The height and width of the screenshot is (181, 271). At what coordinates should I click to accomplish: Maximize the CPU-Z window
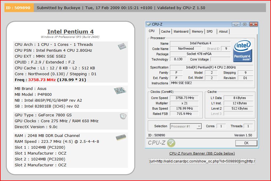point(245,24)
